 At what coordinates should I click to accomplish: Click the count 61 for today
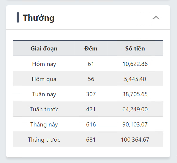91,64
